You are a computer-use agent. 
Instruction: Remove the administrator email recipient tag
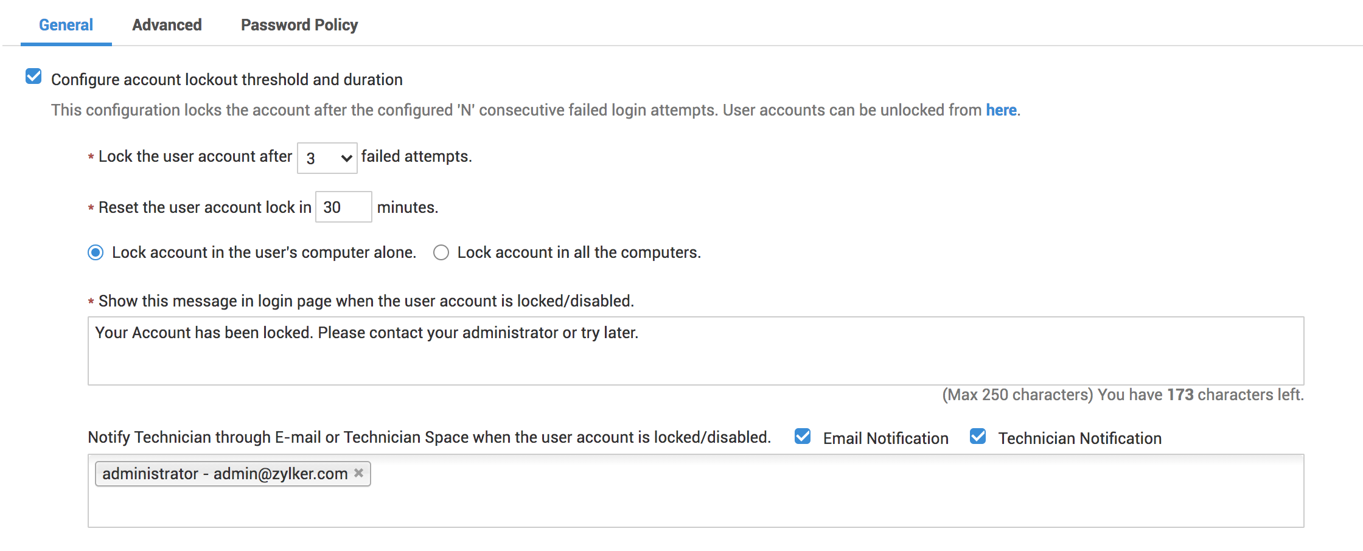359,473
